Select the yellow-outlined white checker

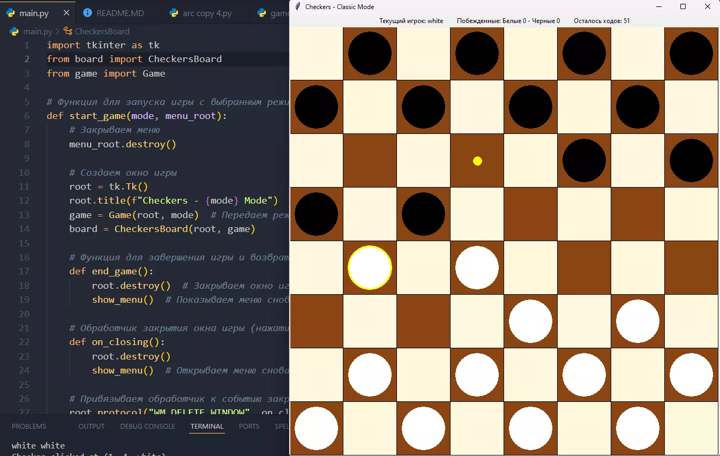point(370,267)
